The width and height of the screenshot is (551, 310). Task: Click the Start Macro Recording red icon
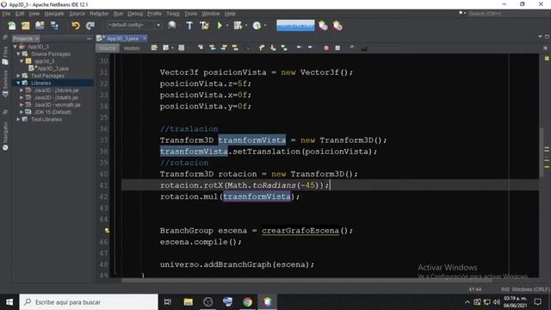[326, 48]
